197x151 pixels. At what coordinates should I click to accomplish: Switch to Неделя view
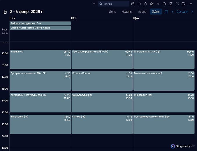click(126, 12)
